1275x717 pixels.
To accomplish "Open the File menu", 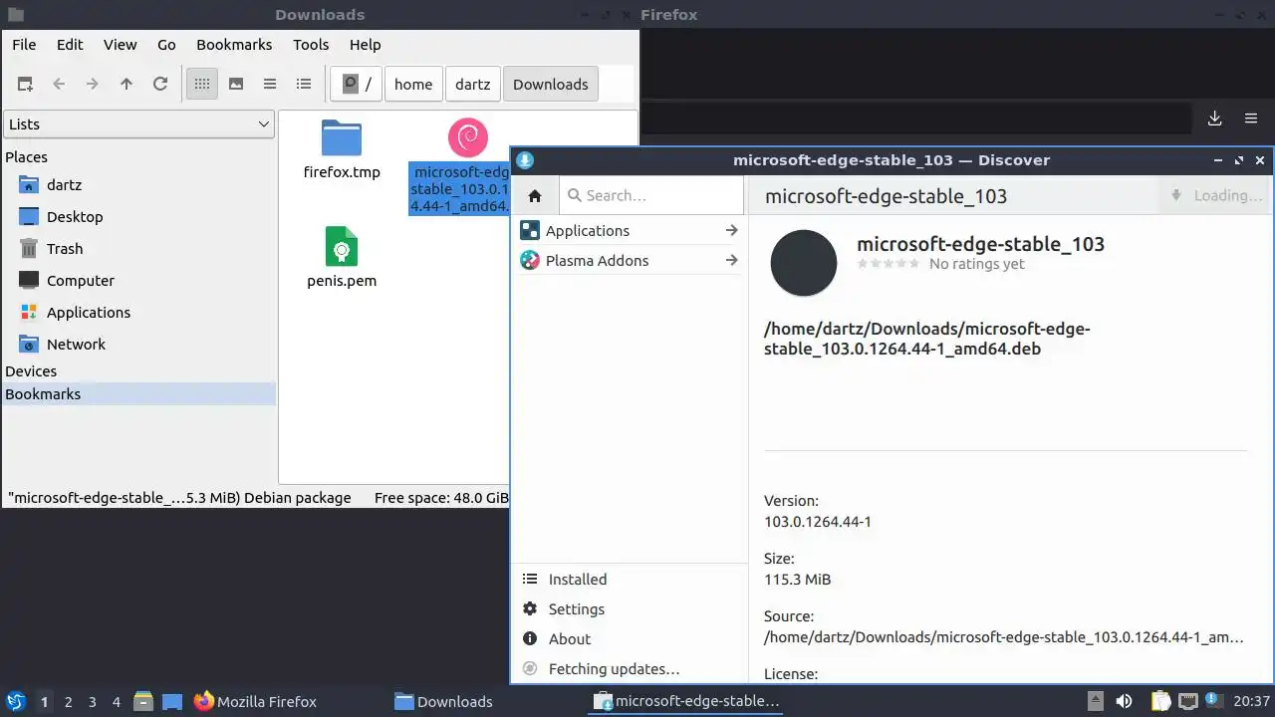I will (x=24, y=45).
